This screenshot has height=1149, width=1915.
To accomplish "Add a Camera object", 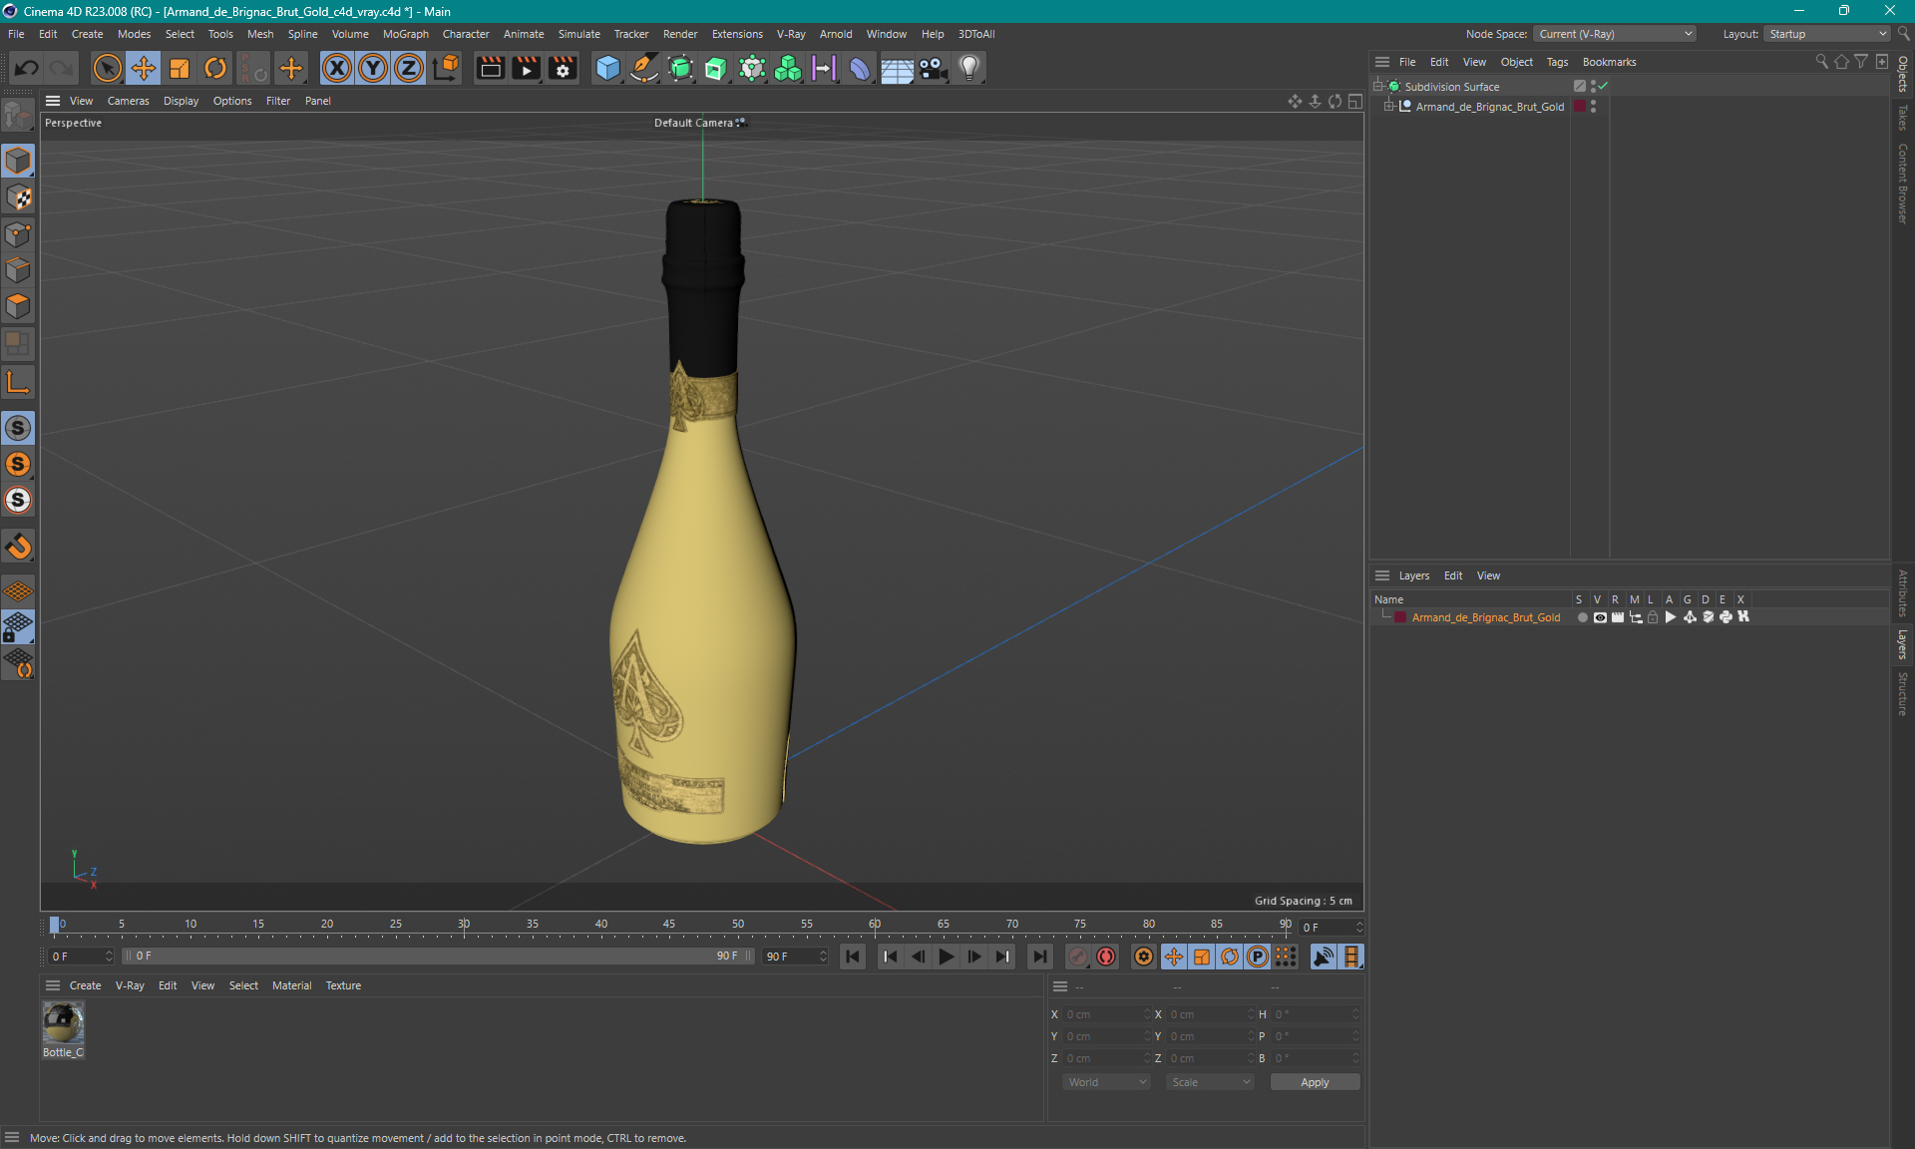I will tap(933, 68).
